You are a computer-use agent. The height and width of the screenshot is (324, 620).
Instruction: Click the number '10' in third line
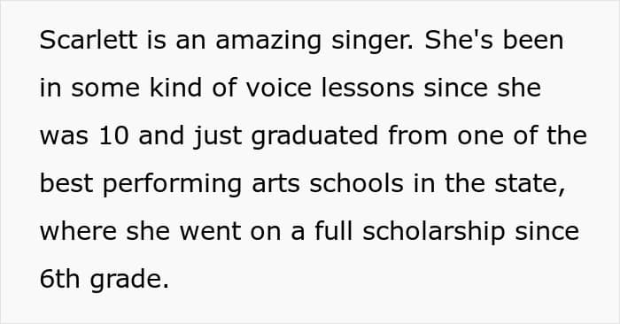coord(114,136)
